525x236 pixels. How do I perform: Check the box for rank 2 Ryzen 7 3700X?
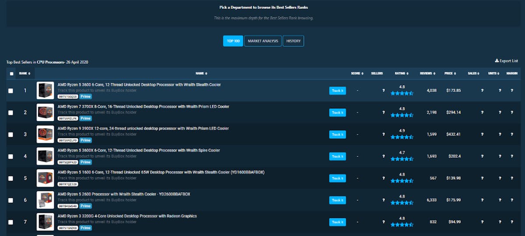click(x=11, y=113)
